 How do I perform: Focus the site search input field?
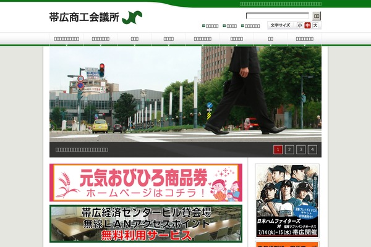(277, 16)
